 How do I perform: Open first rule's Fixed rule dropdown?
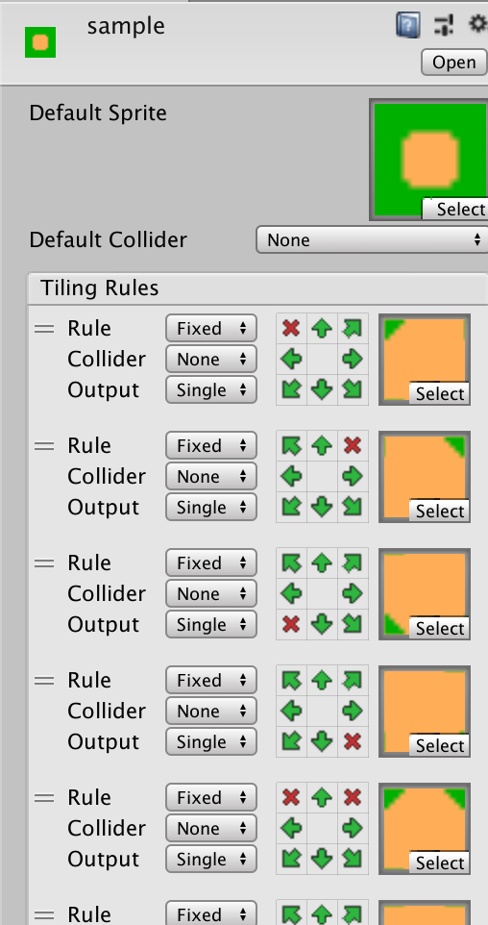[x=211, y=328]
